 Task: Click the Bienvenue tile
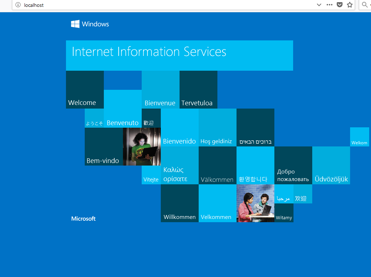(160, 89)
